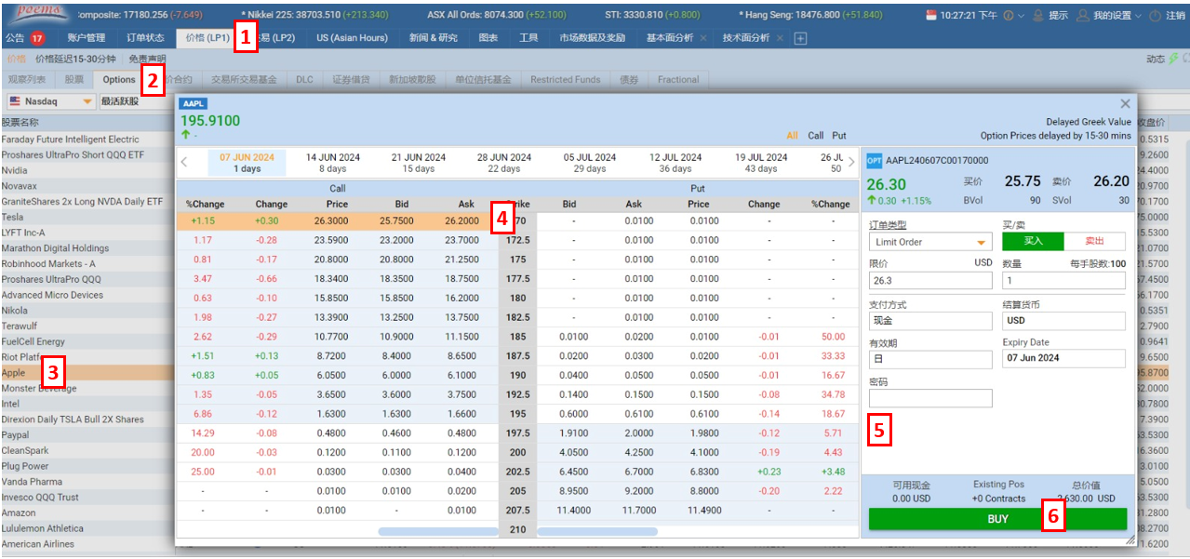Open the 新闻 & 研究 tab

434,38
